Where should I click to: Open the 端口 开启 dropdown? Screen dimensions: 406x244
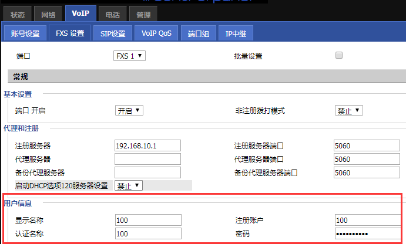tap(129, 110)
